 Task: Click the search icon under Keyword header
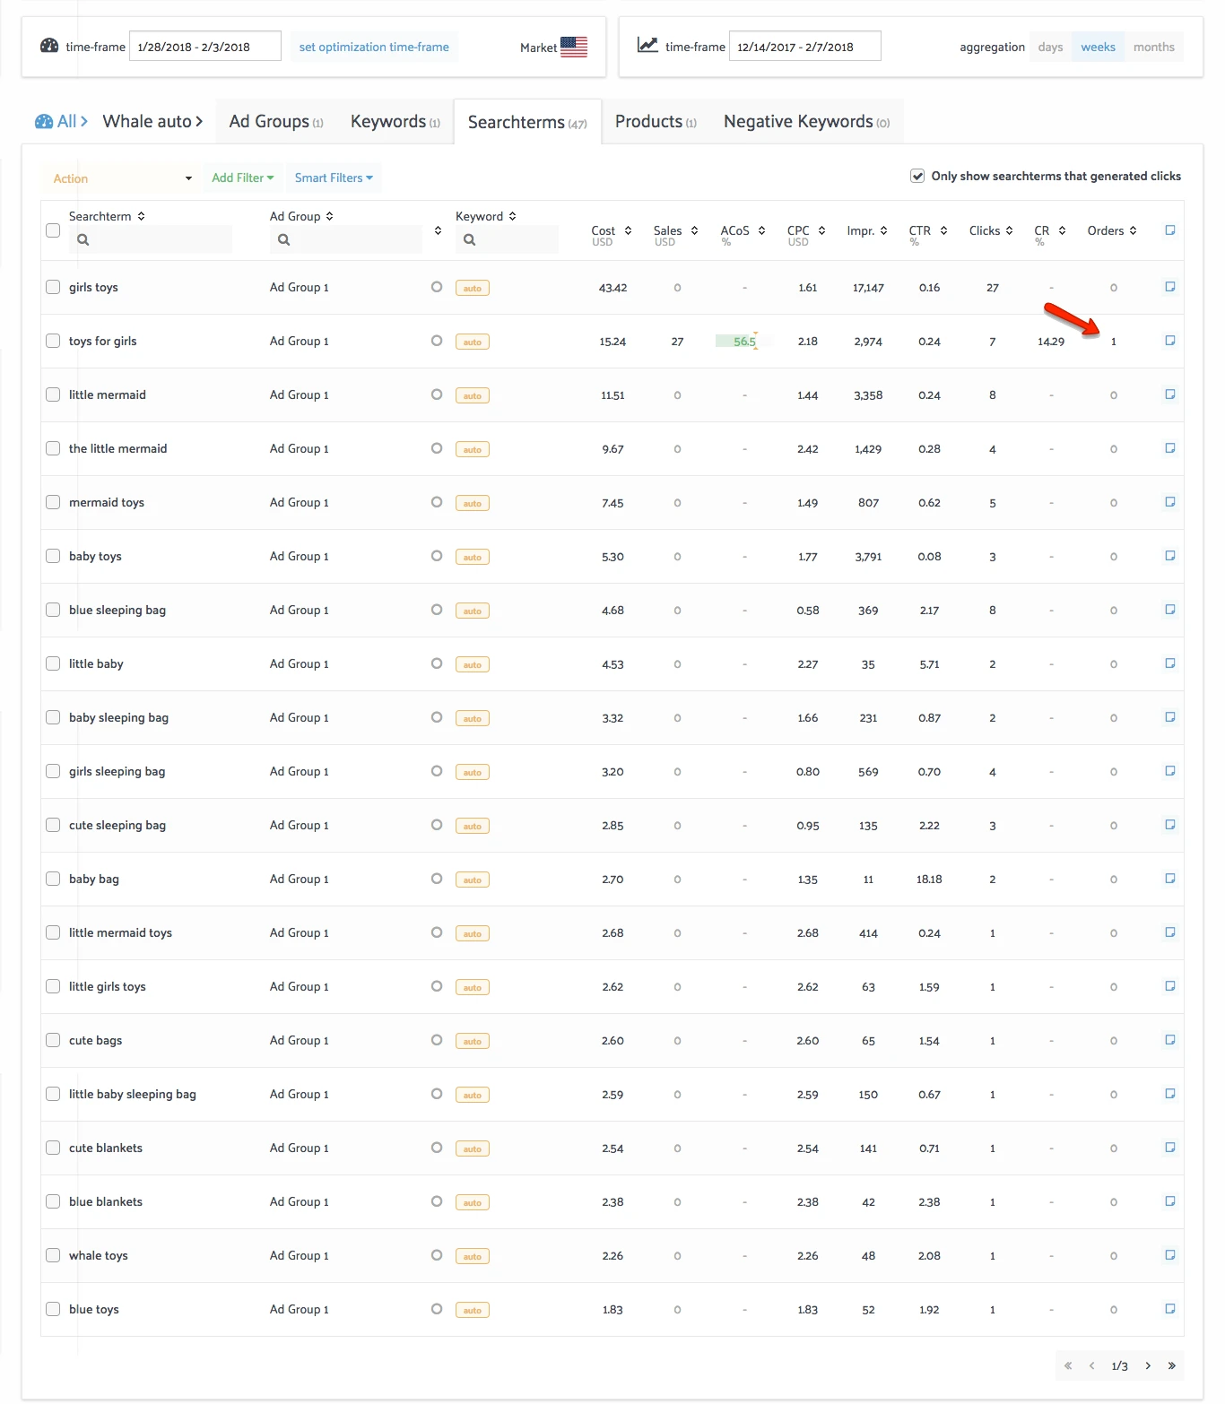(469, 239)
